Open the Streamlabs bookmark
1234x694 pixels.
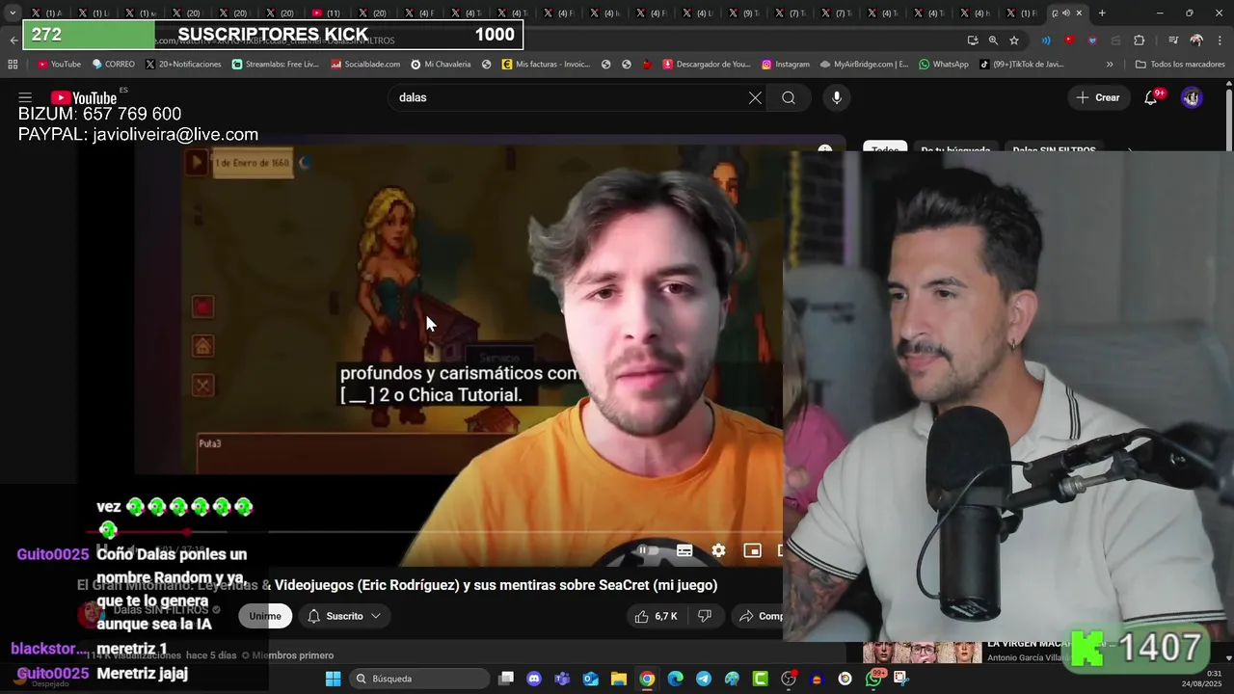pos(275,64)
